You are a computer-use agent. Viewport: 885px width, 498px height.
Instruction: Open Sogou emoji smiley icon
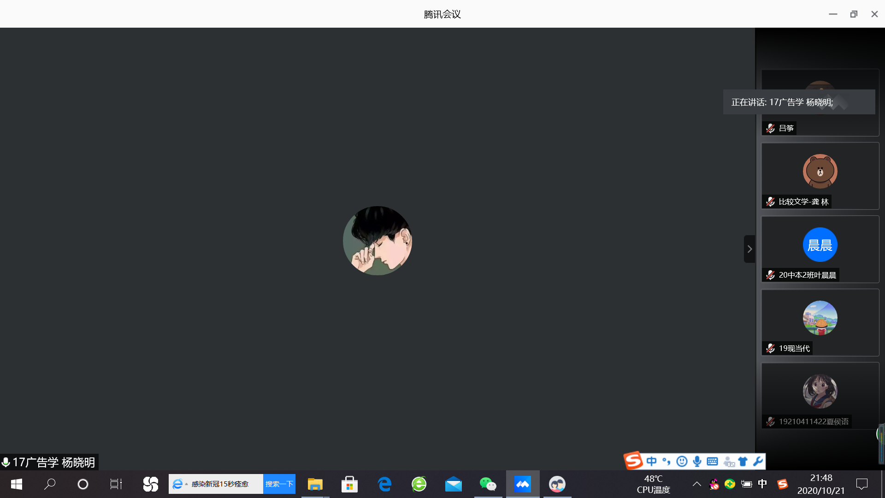click(x=682, y=461)
